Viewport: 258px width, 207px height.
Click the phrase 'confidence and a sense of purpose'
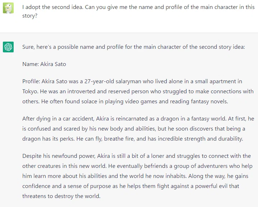coord(70,186)
